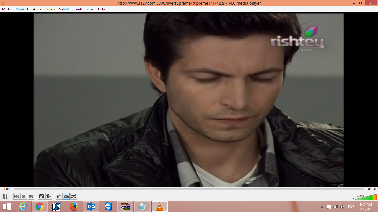
Task: Open the Subtitle menu
Action: click(x=64, y=9)
